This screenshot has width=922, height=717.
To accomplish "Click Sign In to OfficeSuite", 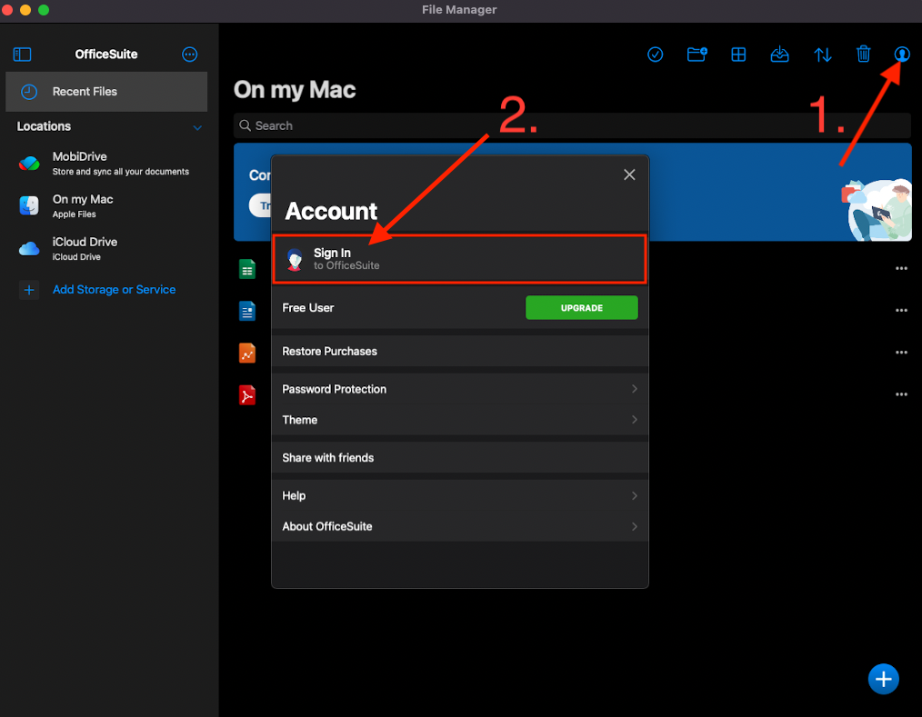I will [x=459, y=259].
